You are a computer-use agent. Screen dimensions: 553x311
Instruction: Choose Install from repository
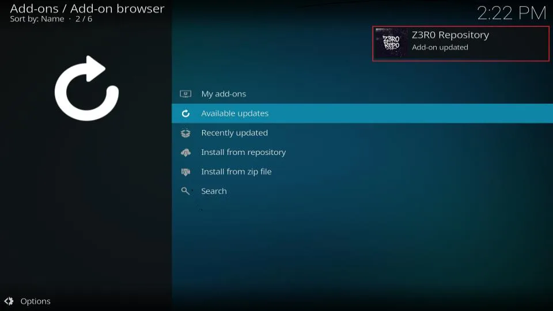click(x=362, y=152)
